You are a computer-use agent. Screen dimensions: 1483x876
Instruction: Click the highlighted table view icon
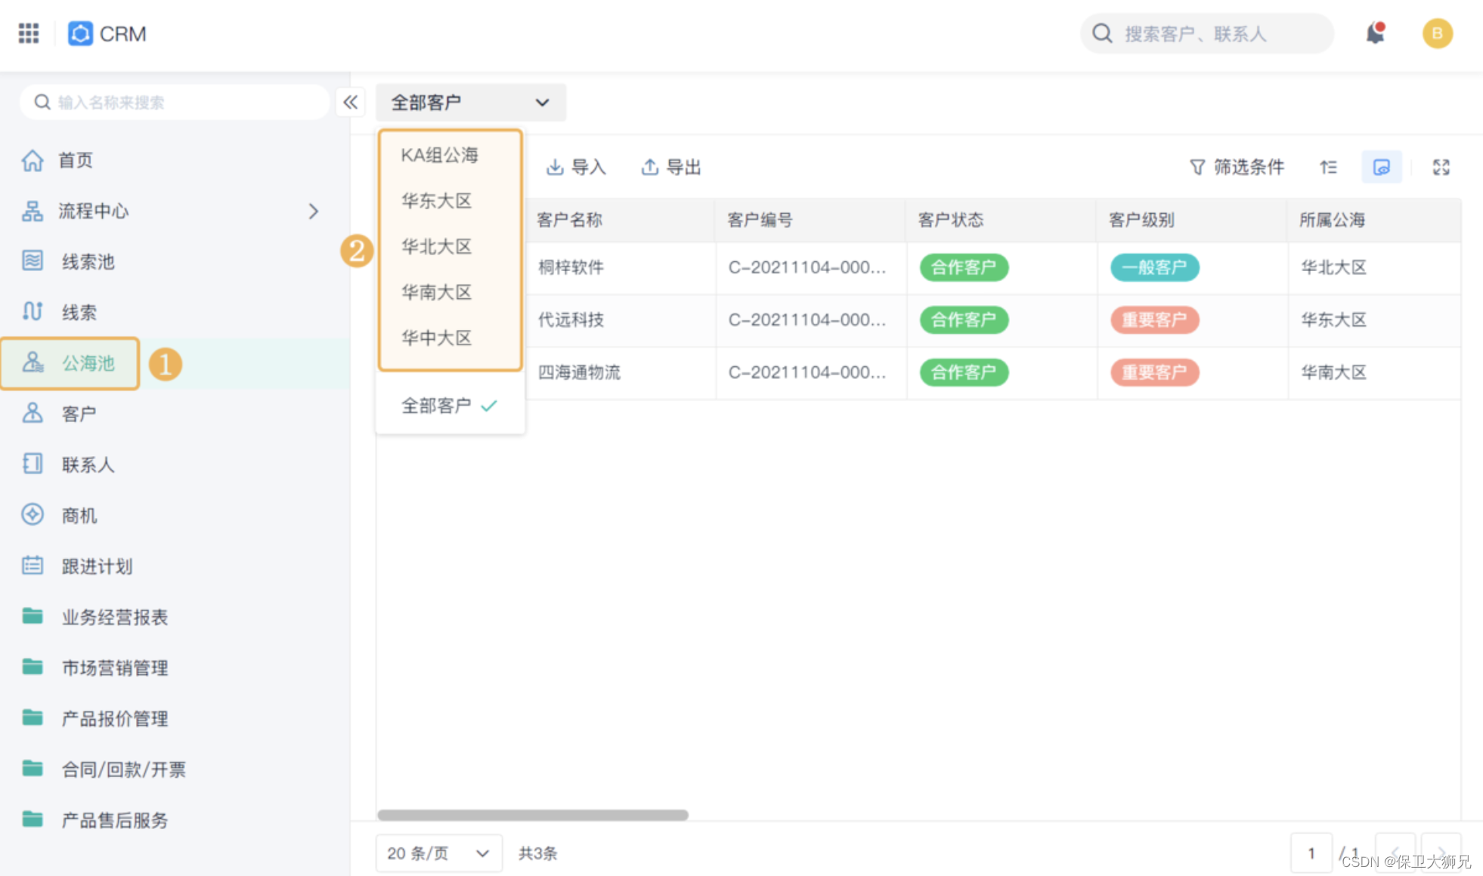tap(1381, 167)
